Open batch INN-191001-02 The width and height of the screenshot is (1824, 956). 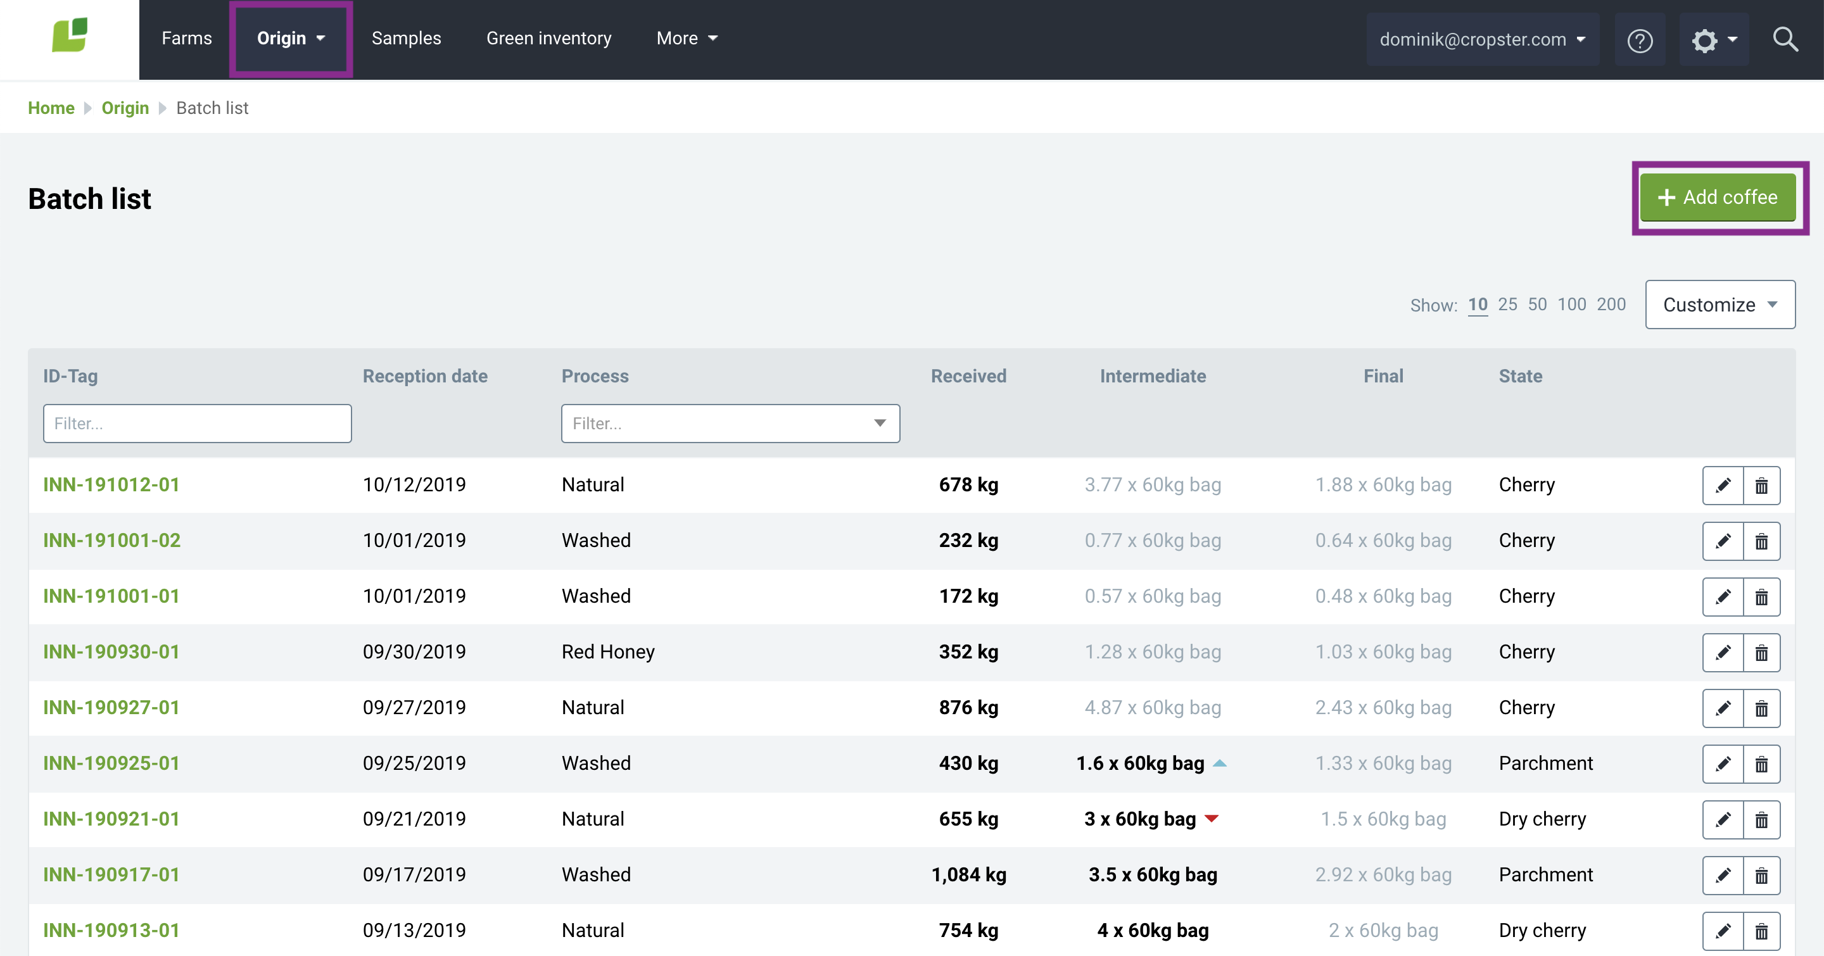coord(112,541)
